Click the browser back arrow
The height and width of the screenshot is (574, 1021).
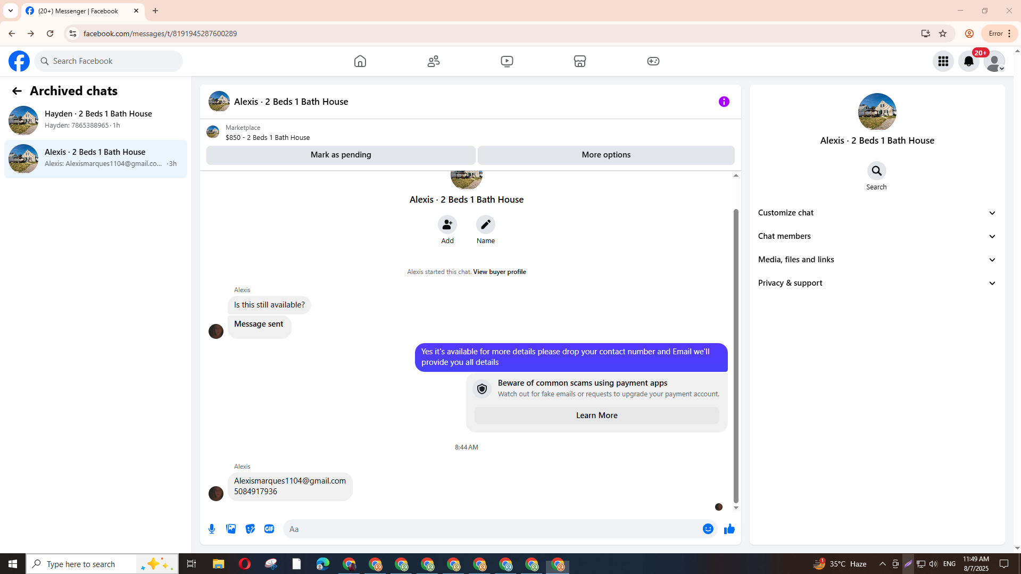(x=12, y=34)
